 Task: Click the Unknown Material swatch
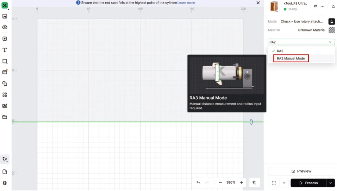tap(332, 30)
